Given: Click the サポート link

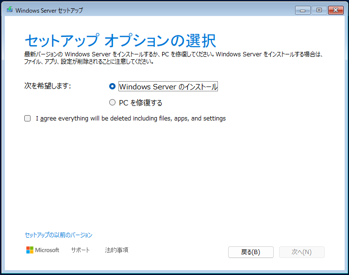Looking at the screenshot, I should point(81,250).
